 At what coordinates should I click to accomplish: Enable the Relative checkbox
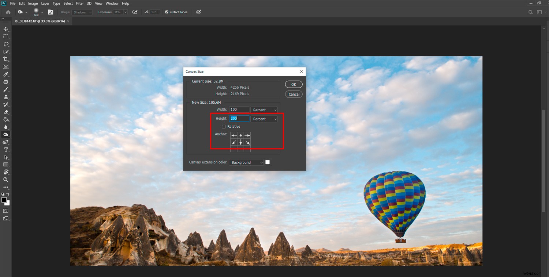tap(224, 126)
